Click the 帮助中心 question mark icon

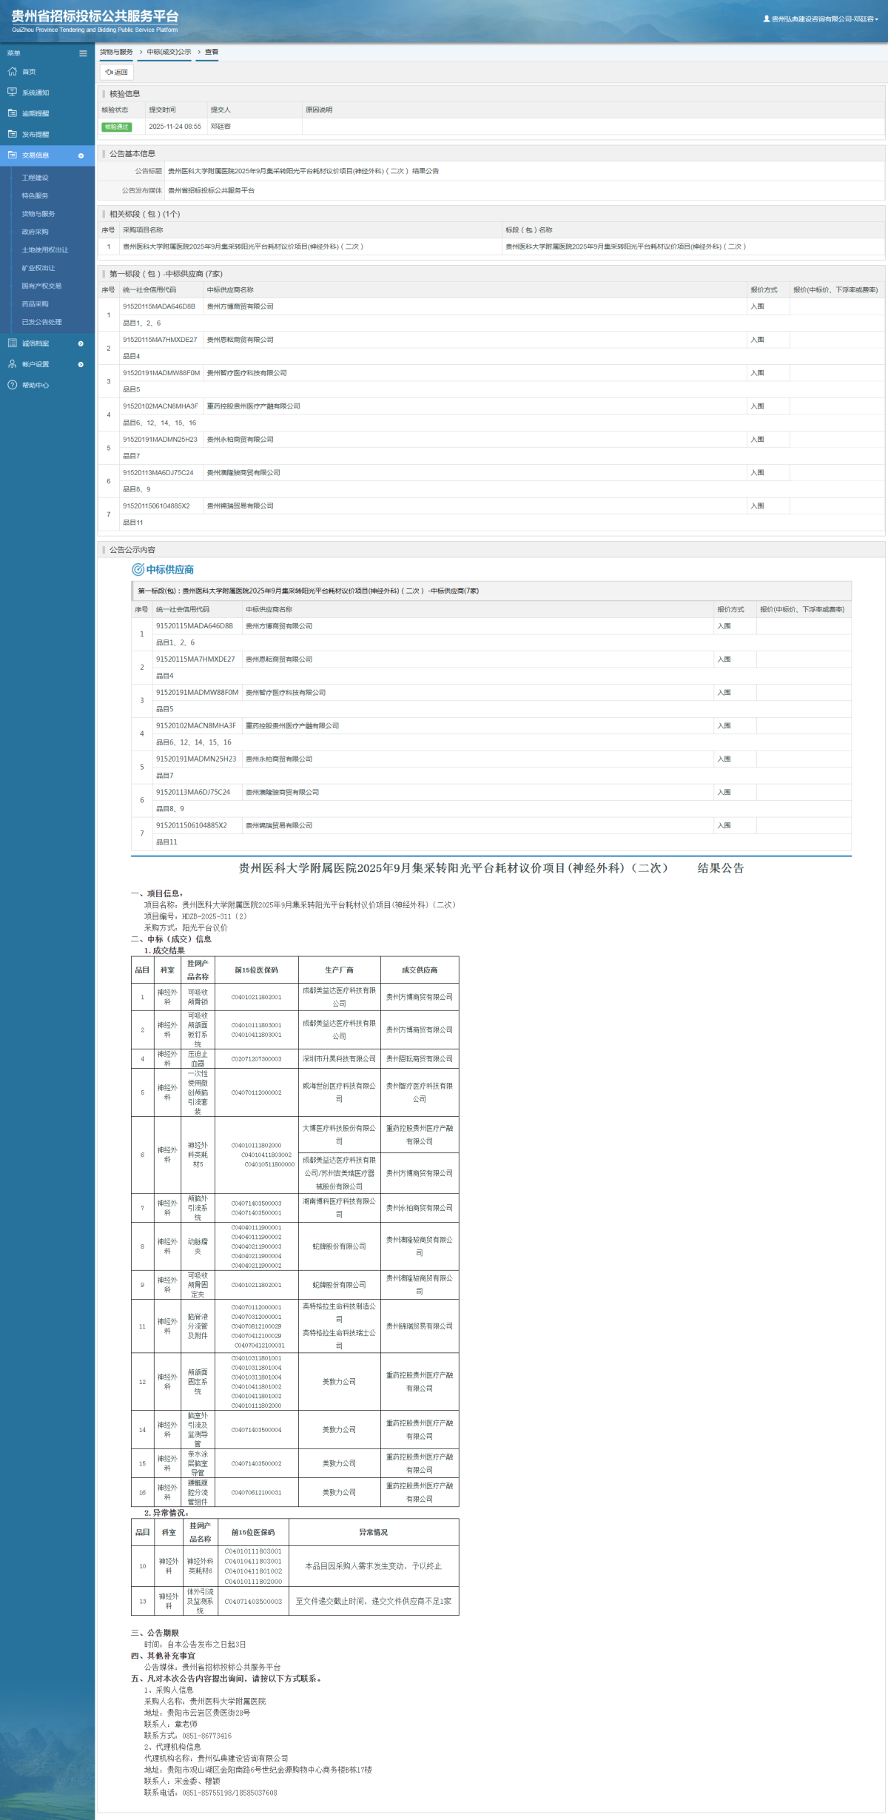(x=12, y=385)
